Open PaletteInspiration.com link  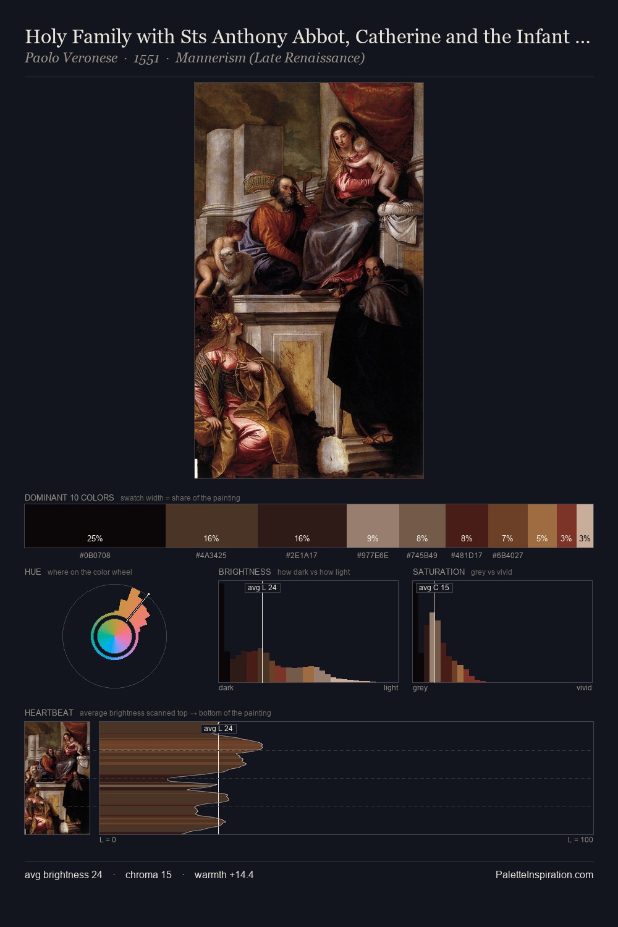544,874
